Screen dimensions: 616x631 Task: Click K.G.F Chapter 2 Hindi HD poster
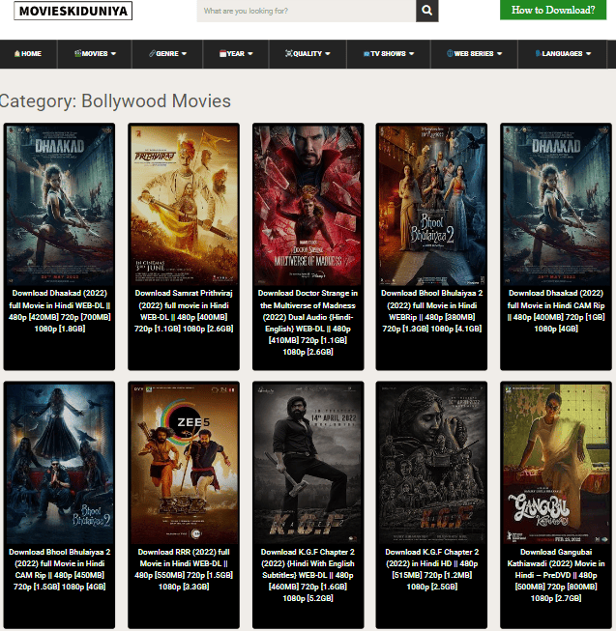431,464
